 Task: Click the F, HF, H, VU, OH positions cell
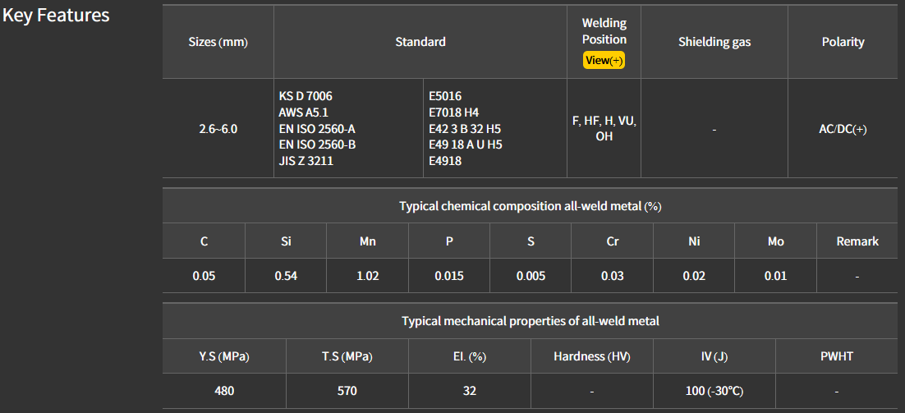(604, 128)
